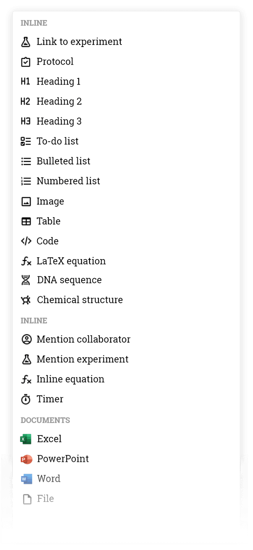
Task: Choose Heading 3 from the menu
Action: [x=59, y=121]
